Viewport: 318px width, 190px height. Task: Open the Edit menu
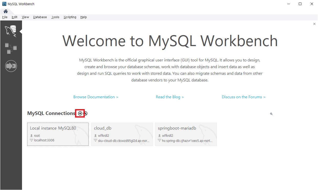[x=15, y=17]
